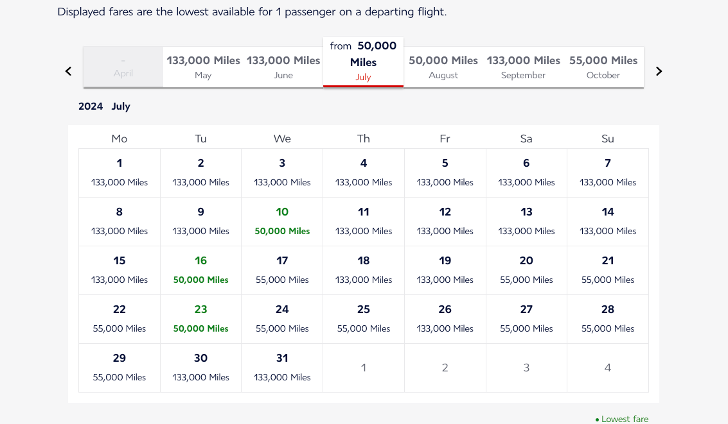Pick July 17 for 55,000 Miles
This screenshot has height=424, width=728.
pos(282,270)
